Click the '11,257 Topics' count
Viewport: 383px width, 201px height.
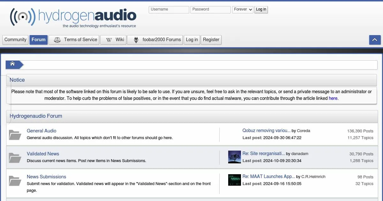coord(360,138)
